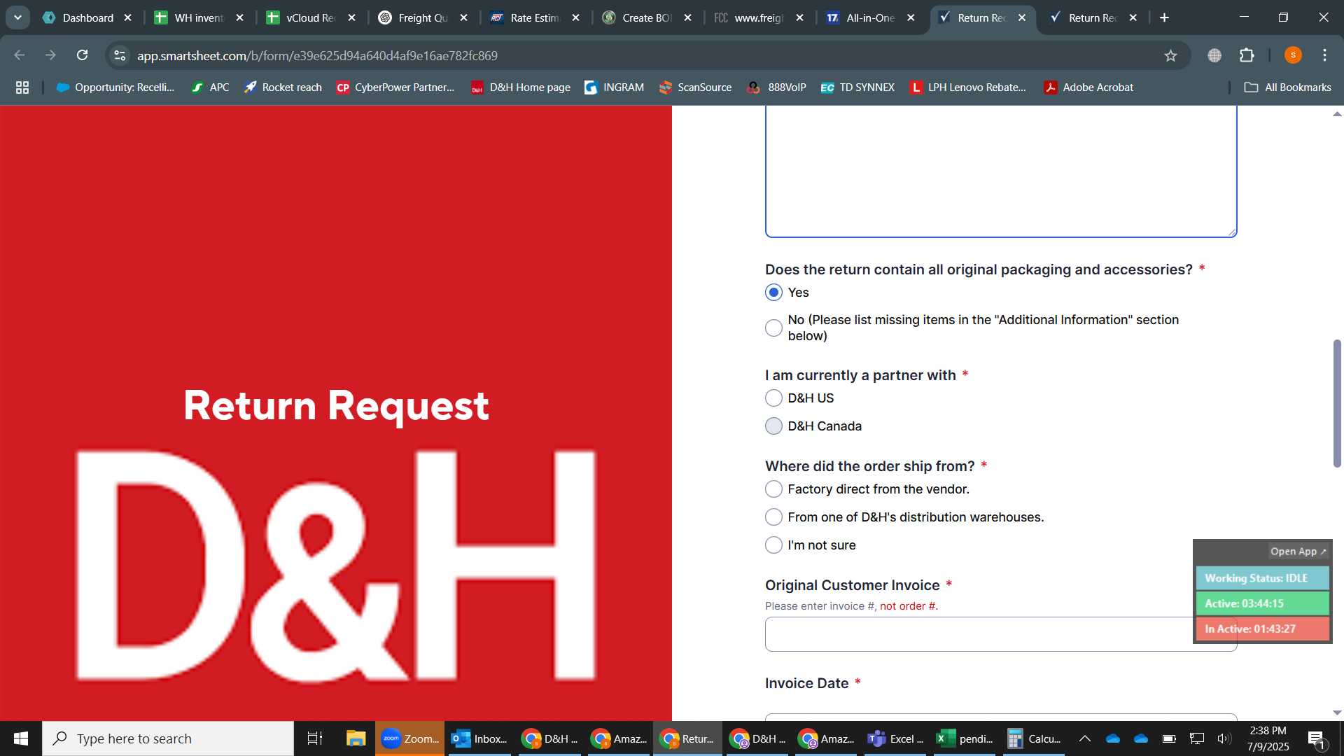Switch to the Dashboard tab

coord(87,18)
